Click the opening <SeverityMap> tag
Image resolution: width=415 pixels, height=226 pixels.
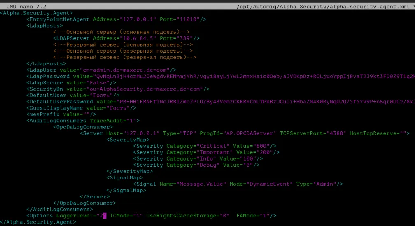pos(128,140)
